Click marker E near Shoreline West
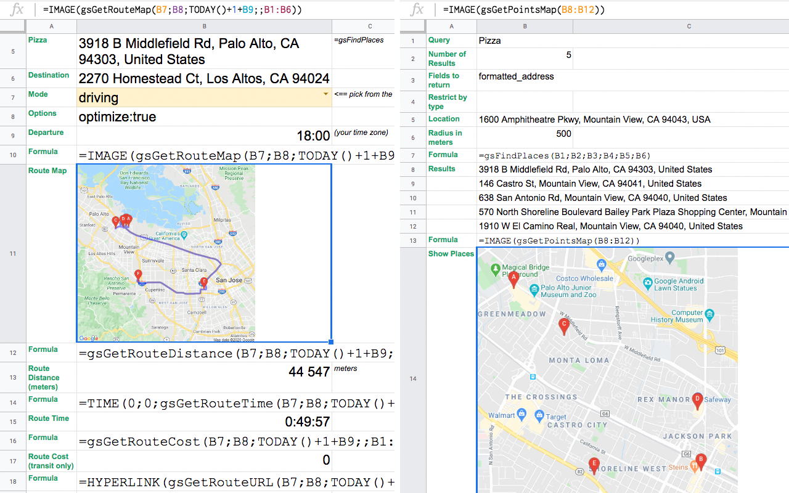The width and height of the screenshot is (789, 493). coord(594,463)
